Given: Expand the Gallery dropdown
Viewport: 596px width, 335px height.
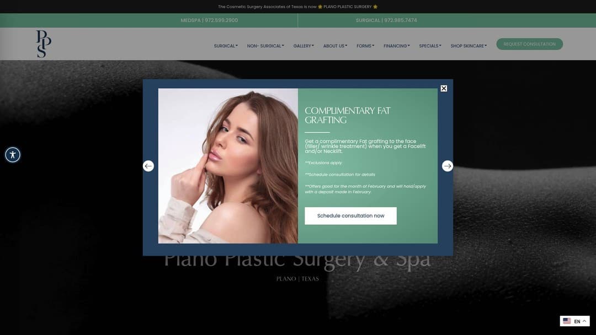Looking at the screenshot, I should point(303,46).
